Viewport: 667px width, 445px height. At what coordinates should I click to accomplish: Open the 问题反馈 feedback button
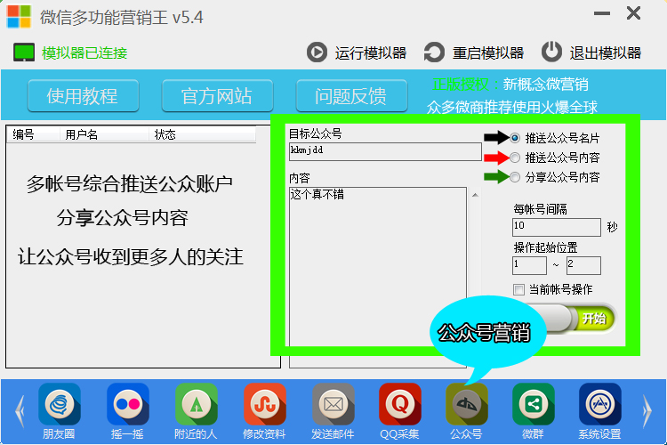click(351, 96)
